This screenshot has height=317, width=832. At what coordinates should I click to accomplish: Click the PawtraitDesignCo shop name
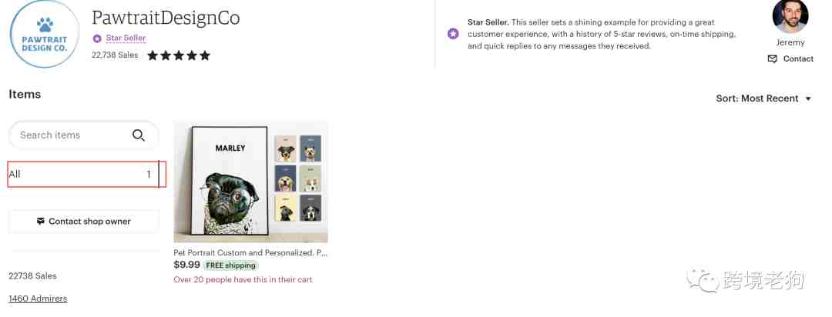tap(166, 18)
